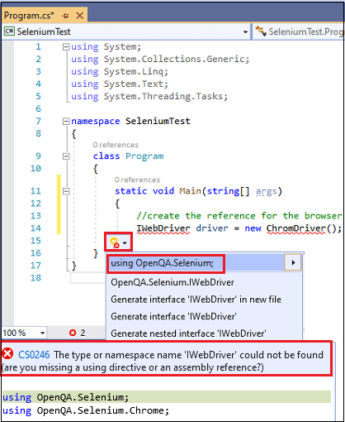345x422 pixels.
Task: Choose Generate nested interface 'IWebDriver'
Action: [x=188, y=333]
